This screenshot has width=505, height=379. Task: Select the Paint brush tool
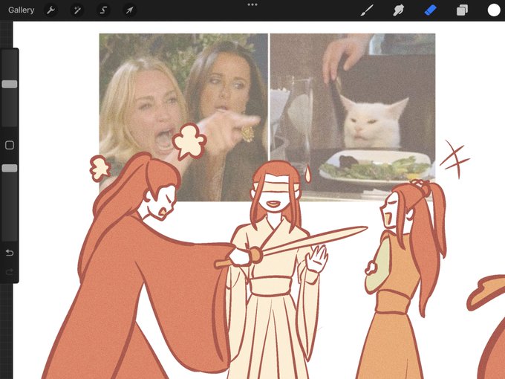tap(367, 10)
